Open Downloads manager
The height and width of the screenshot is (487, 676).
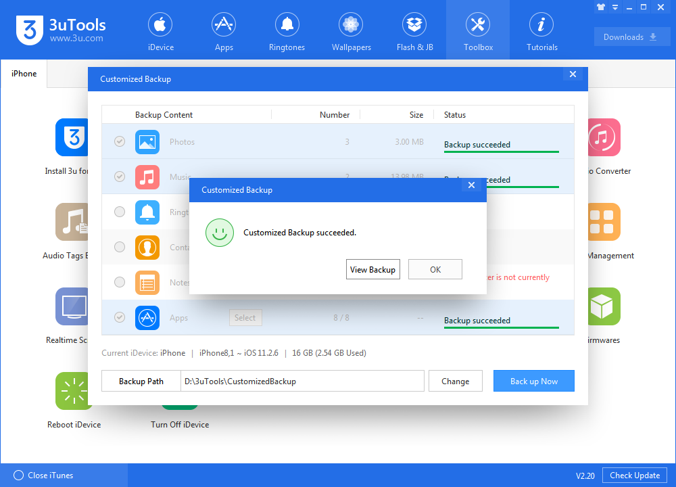pyautogui.click(x=631, y=37)
